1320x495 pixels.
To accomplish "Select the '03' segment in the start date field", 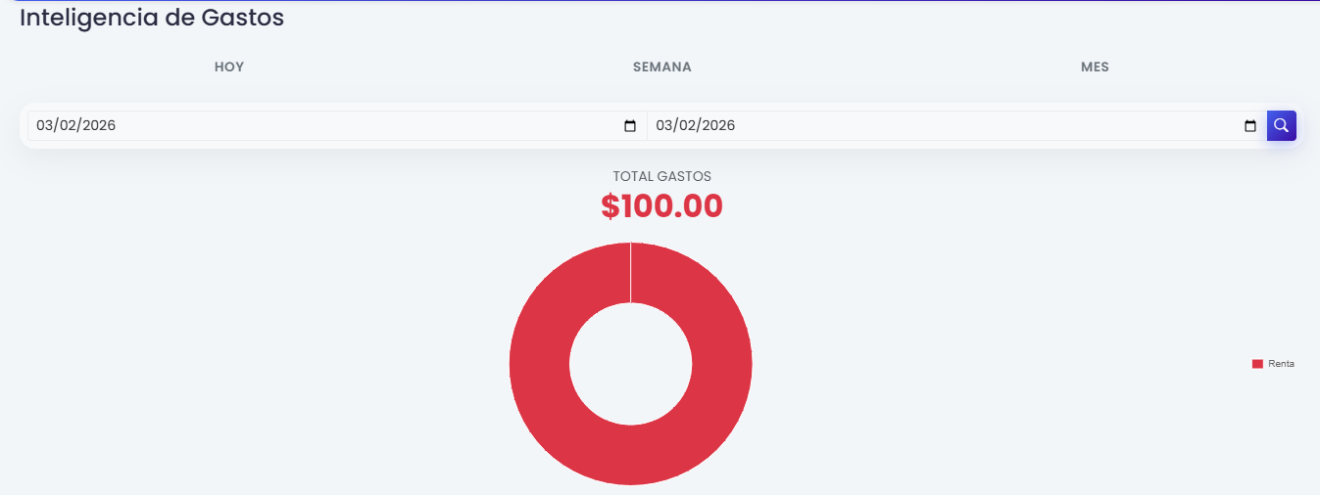I will [45, 126].
